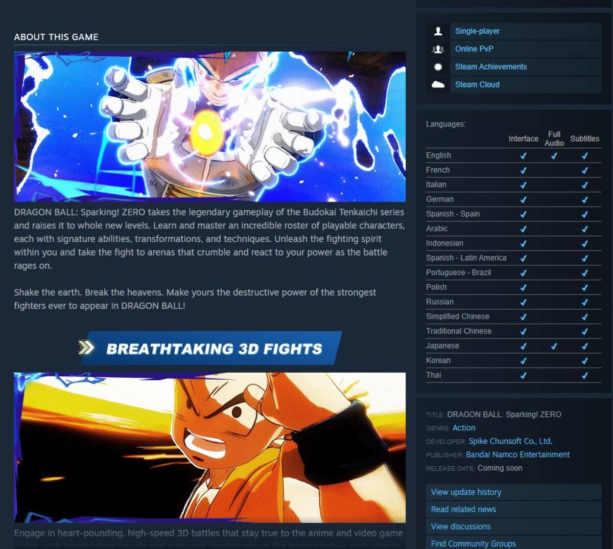Click the Steam Achievements star icon

pos(438,67)
